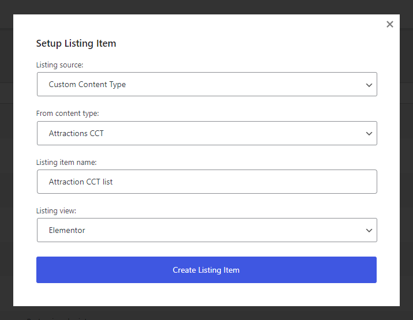413x320 pixels.
Task: Click the "Listing view:" label
Action: [56, 211]
